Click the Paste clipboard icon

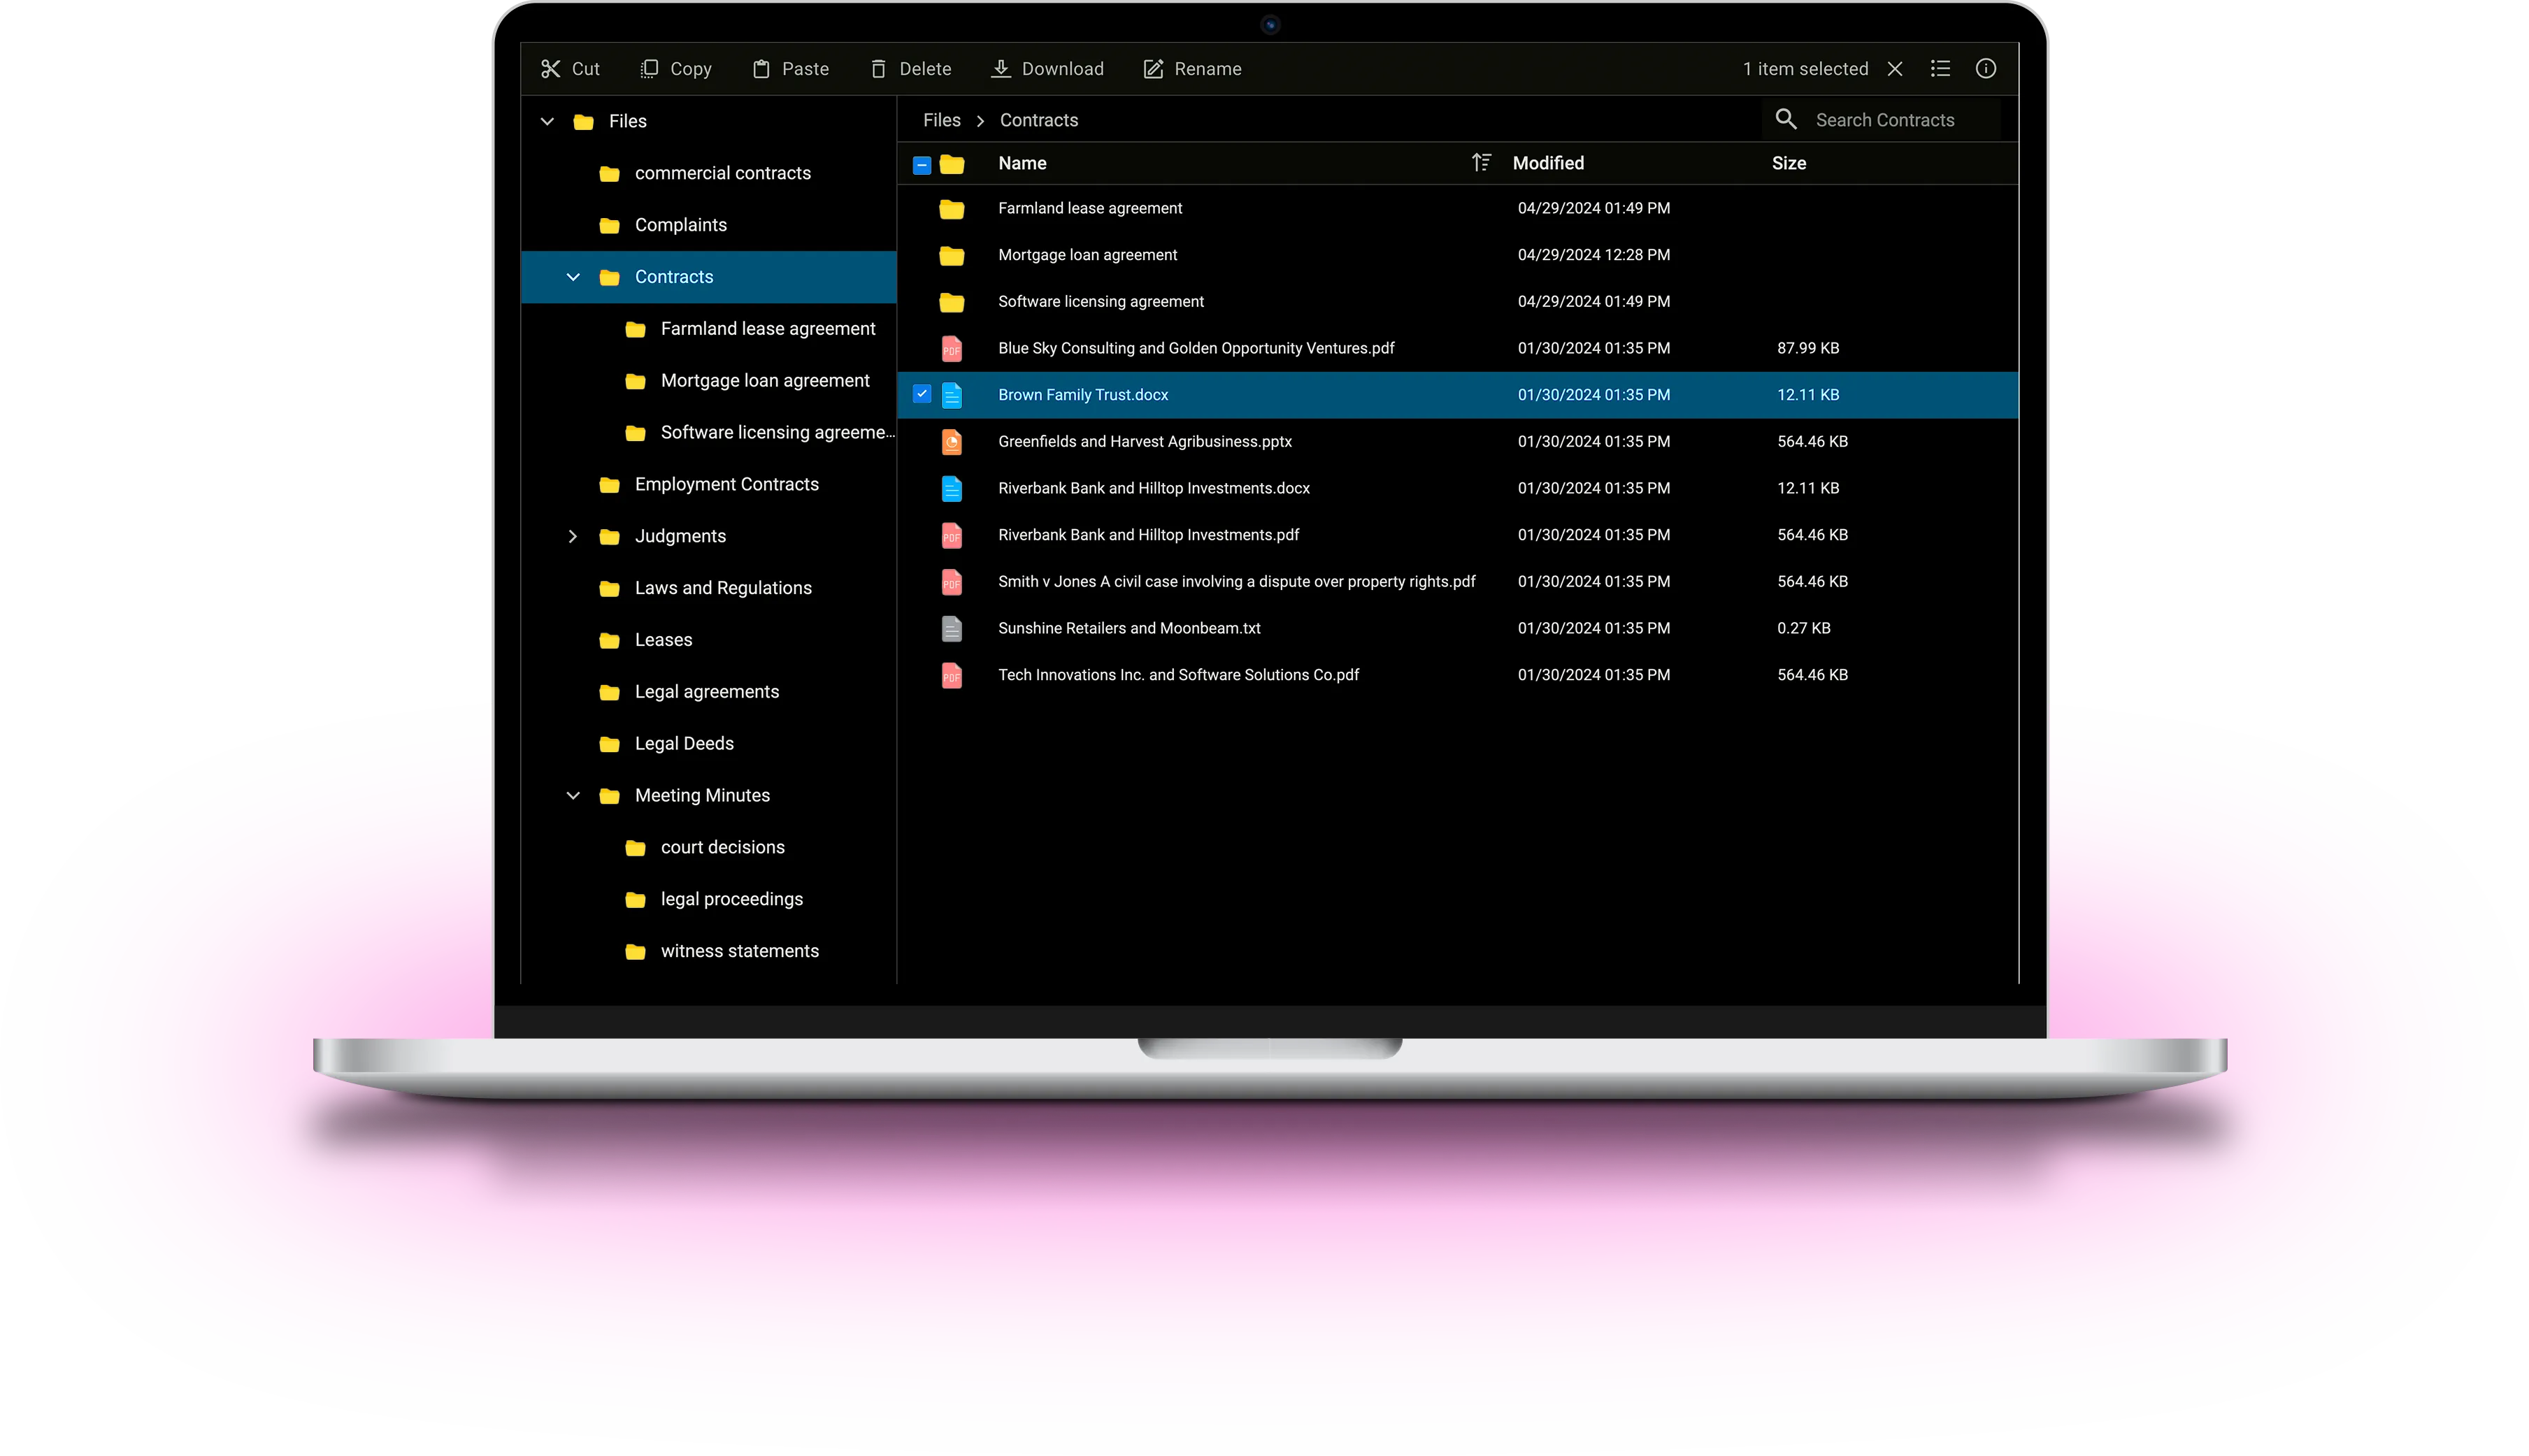pyautogui.click(x=761, y=69)
